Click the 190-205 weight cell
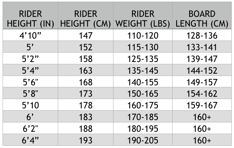This screenshot has width=234, height=148. pos(143,140)
